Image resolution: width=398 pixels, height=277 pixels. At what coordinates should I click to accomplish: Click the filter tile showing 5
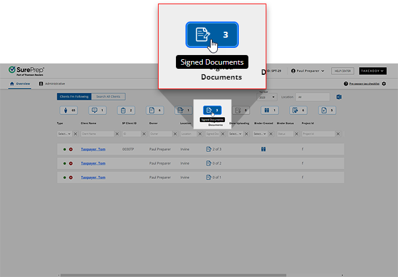click(327, 110)
